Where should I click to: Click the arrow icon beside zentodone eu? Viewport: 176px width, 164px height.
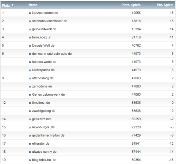(30, 87)
